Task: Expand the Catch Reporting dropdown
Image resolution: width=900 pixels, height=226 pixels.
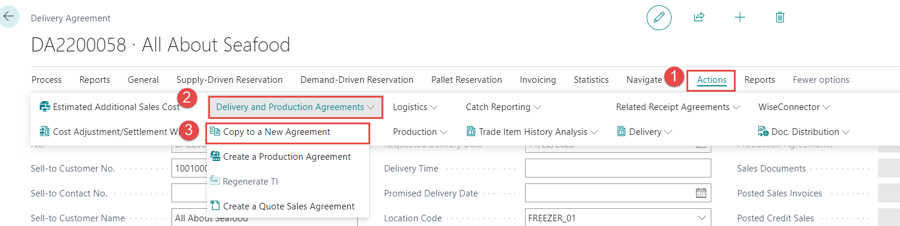Action: coord(503,107)
